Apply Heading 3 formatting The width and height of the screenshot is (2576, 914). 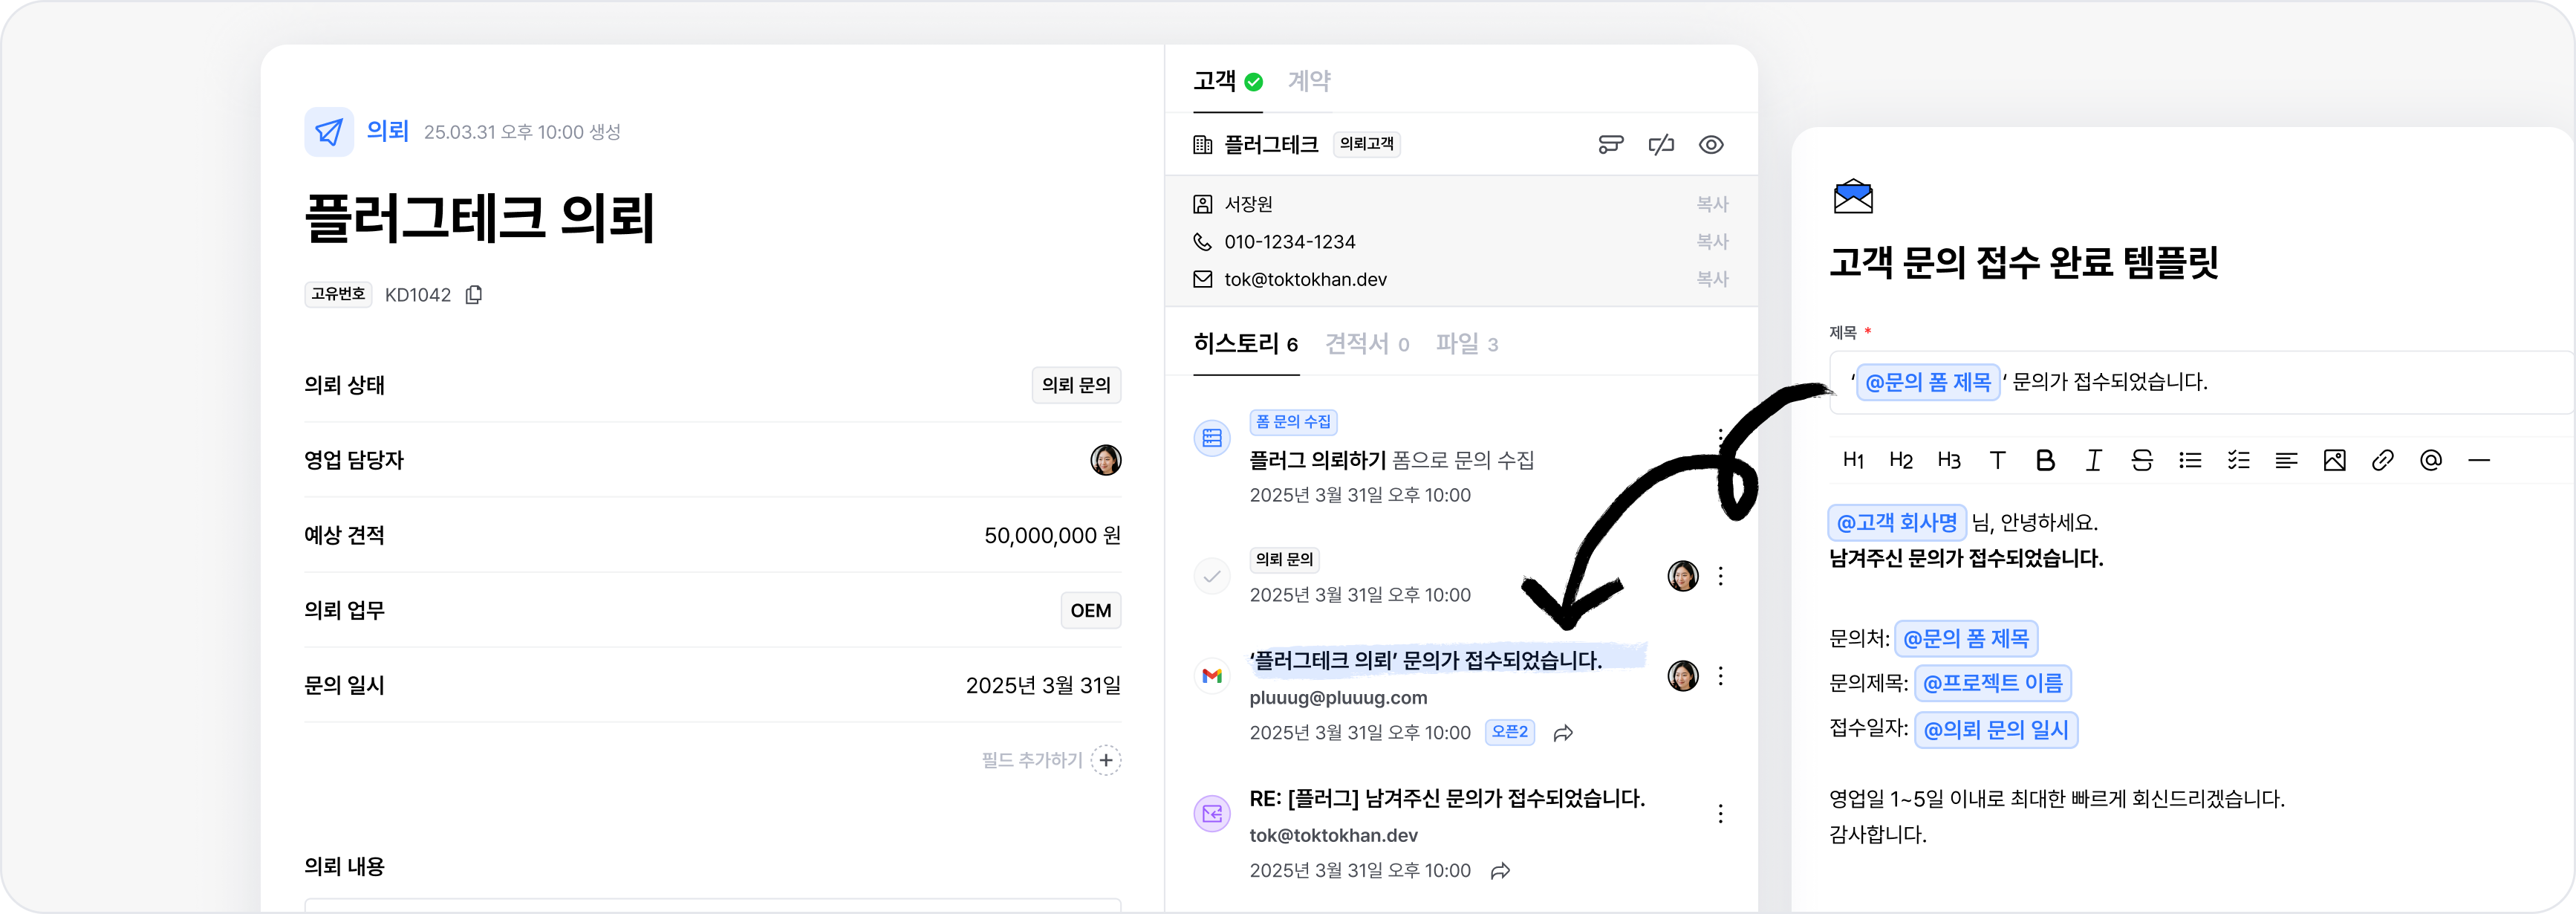click(1949, 460)
